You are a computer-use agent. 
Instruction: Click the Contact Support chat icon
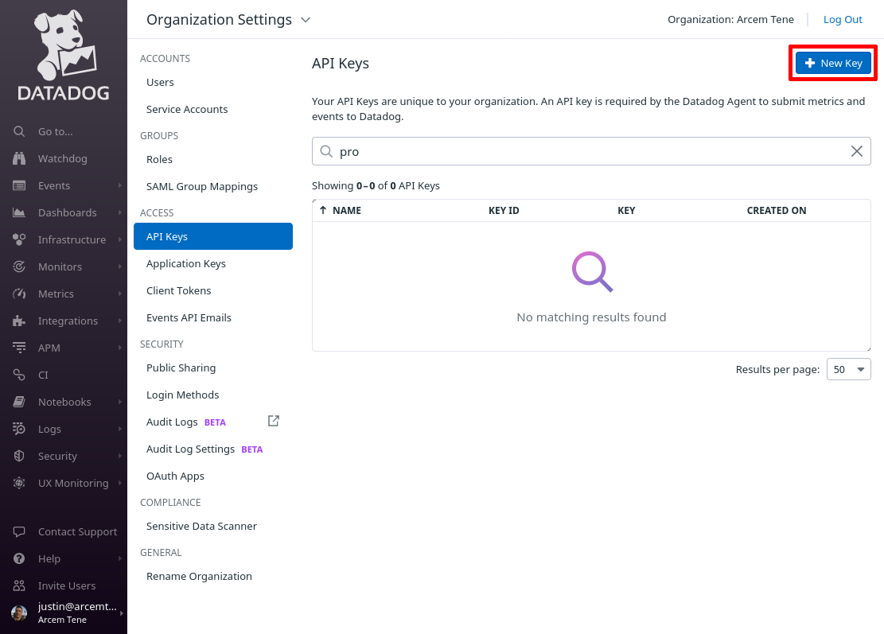coord(19,531)
